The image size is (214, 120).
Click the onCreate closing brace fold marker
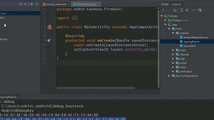[x=55, y=54]
